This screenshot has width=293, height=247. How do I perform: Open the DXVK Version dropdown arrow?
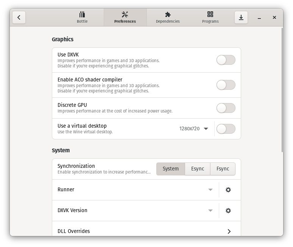(x=210, y=211)
